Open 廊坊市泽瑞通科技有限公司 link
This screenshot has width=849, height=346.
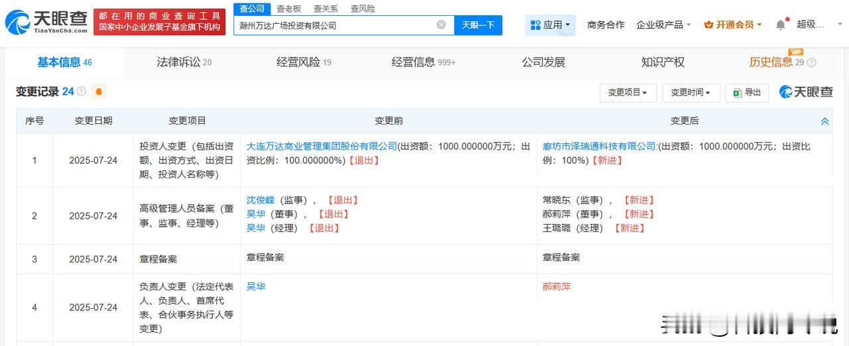coord(600,146)
